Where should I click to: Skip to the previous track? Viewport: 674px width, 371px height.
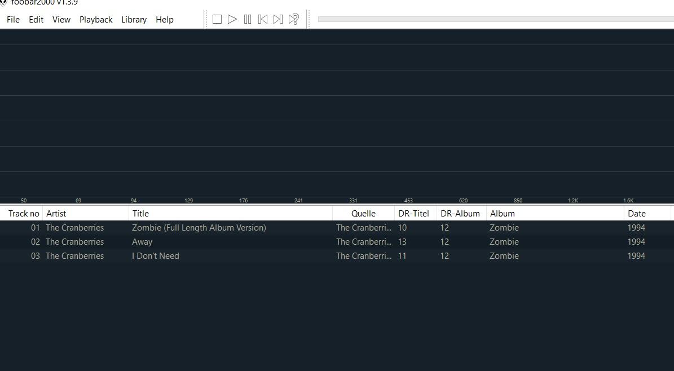click(263, 19)
